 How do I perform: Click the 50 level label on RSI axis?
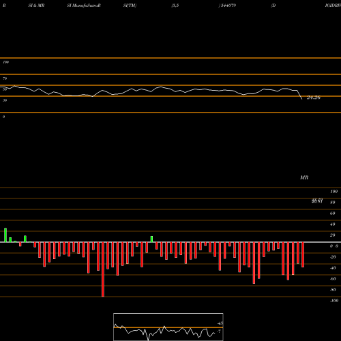(x=5, y=89)
